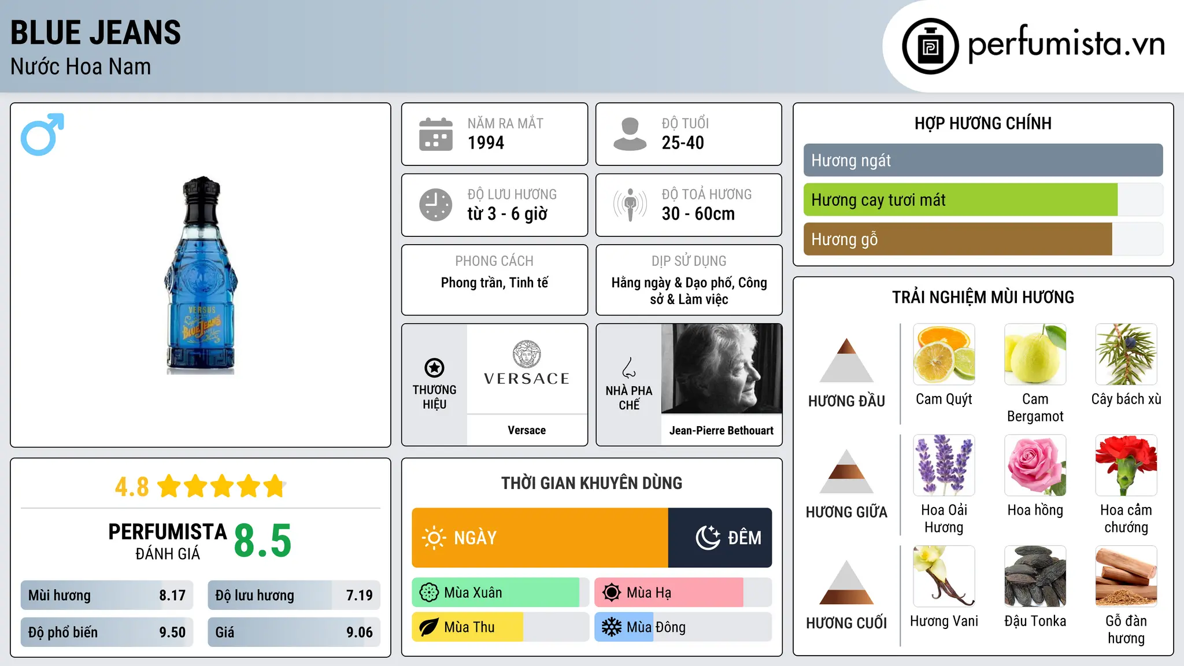1184x666 pixels.
Task: Click the five-star rating stars
Action: 222,486
